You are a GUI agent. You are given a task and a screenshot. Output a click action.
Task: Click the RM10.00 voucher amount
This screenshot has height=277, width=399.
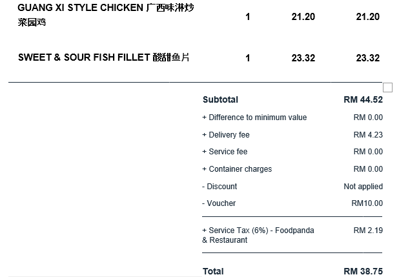pyautogui.click(x=367, y=203)
